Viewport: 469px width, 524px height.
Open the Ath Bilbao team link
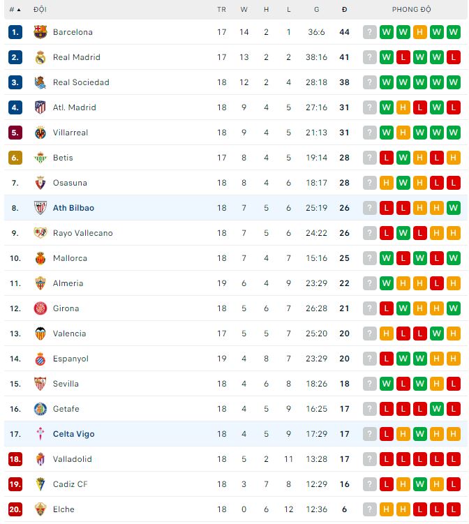click(73, 208)
